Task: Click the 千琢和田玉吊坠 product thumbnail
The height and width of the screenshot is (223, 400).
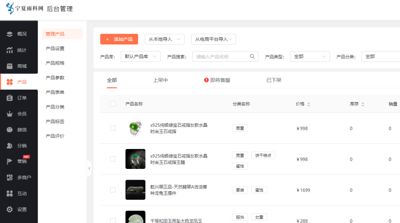Action: 136,217
